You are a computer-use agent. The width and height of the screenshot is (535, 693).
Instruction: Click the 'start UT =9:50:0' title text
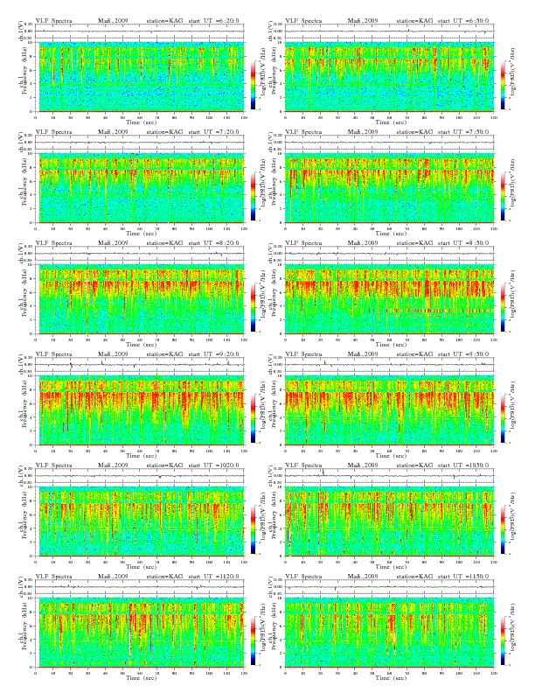pos(464,354)
